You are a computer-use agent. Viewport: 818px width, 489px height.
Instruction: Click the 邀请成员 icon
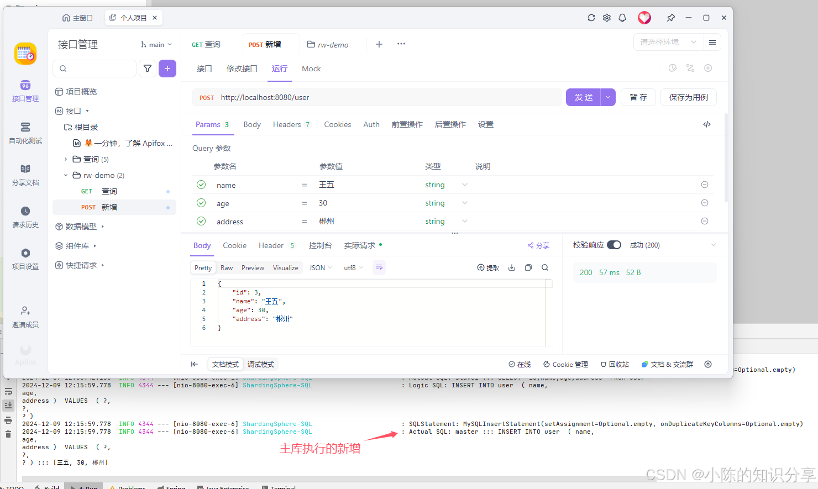tap(25, 315)
